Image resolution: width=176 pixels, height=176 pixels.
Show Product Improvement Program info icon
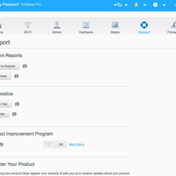tap(2, 144)
